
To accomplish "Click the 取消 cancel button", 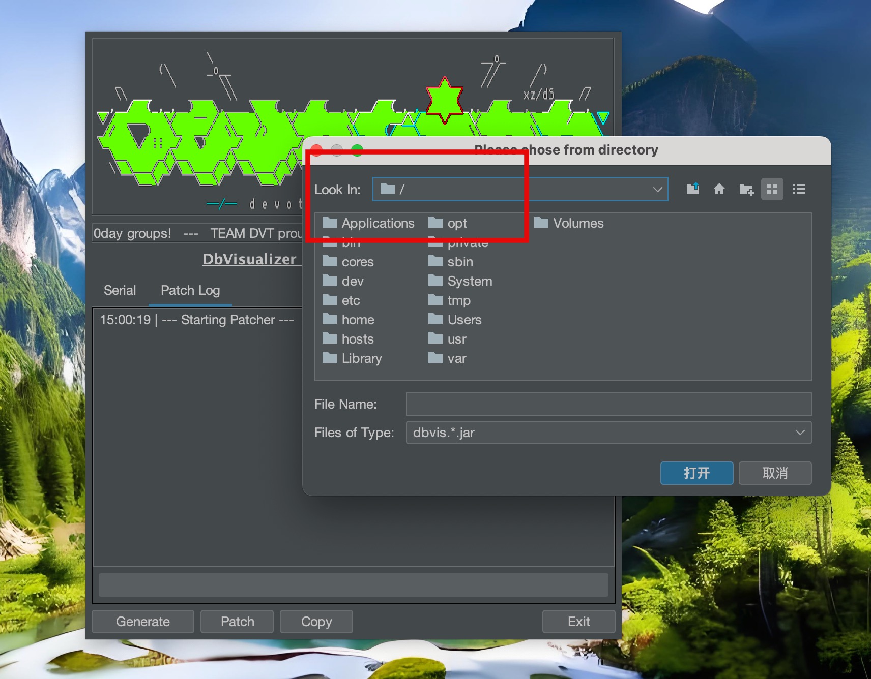I will (x=775, y=473).
